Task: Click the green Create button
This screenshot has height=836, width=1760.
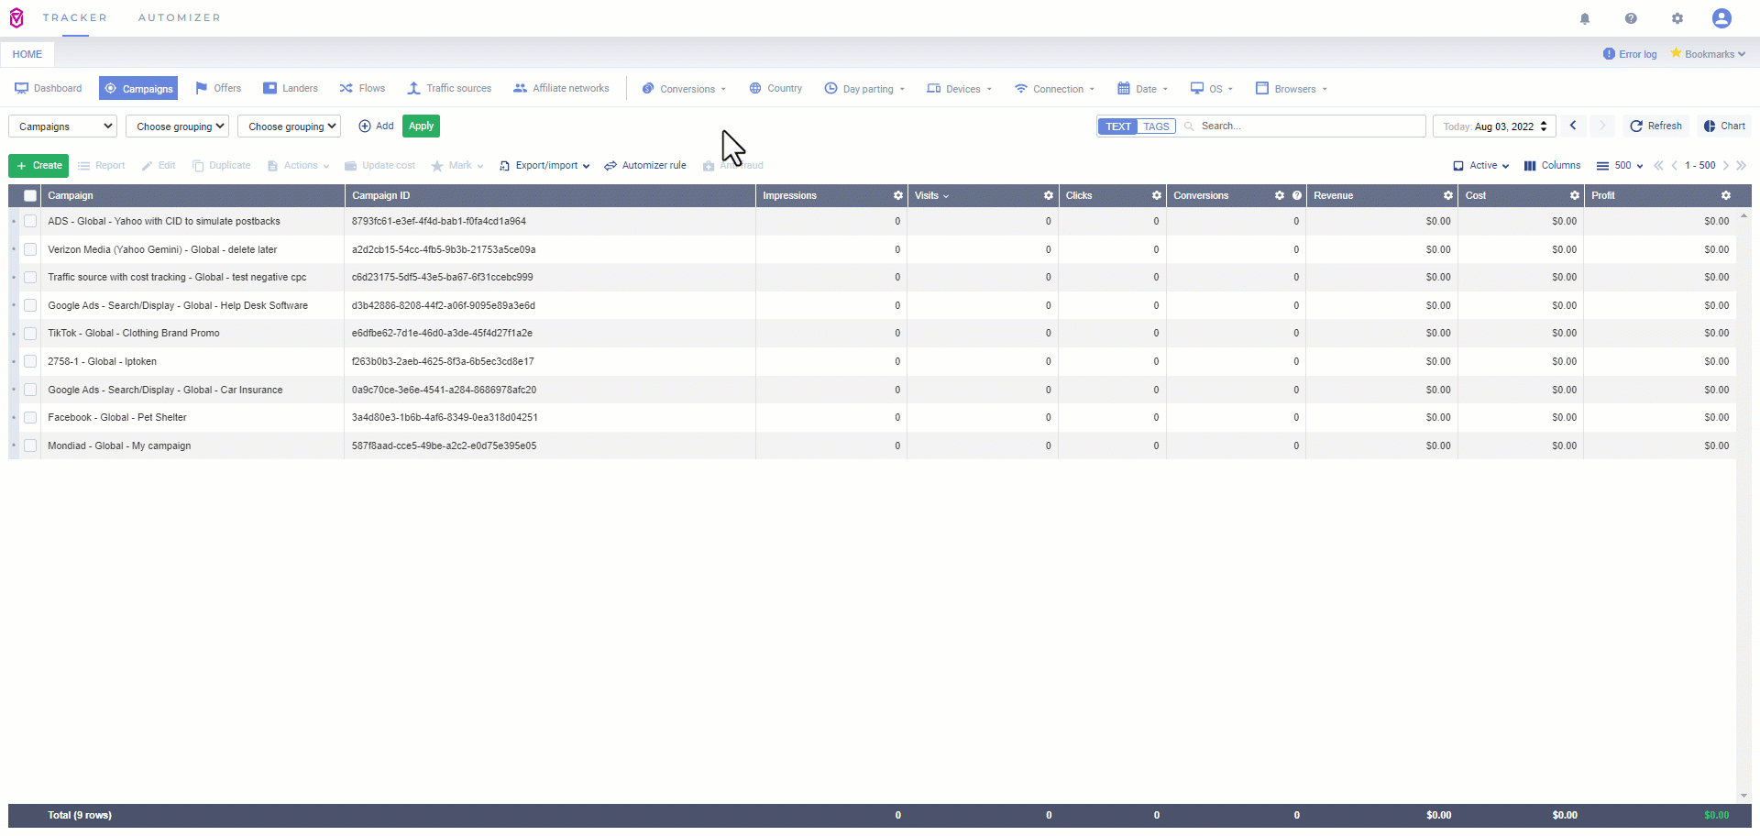Action: tap(38, 166)
